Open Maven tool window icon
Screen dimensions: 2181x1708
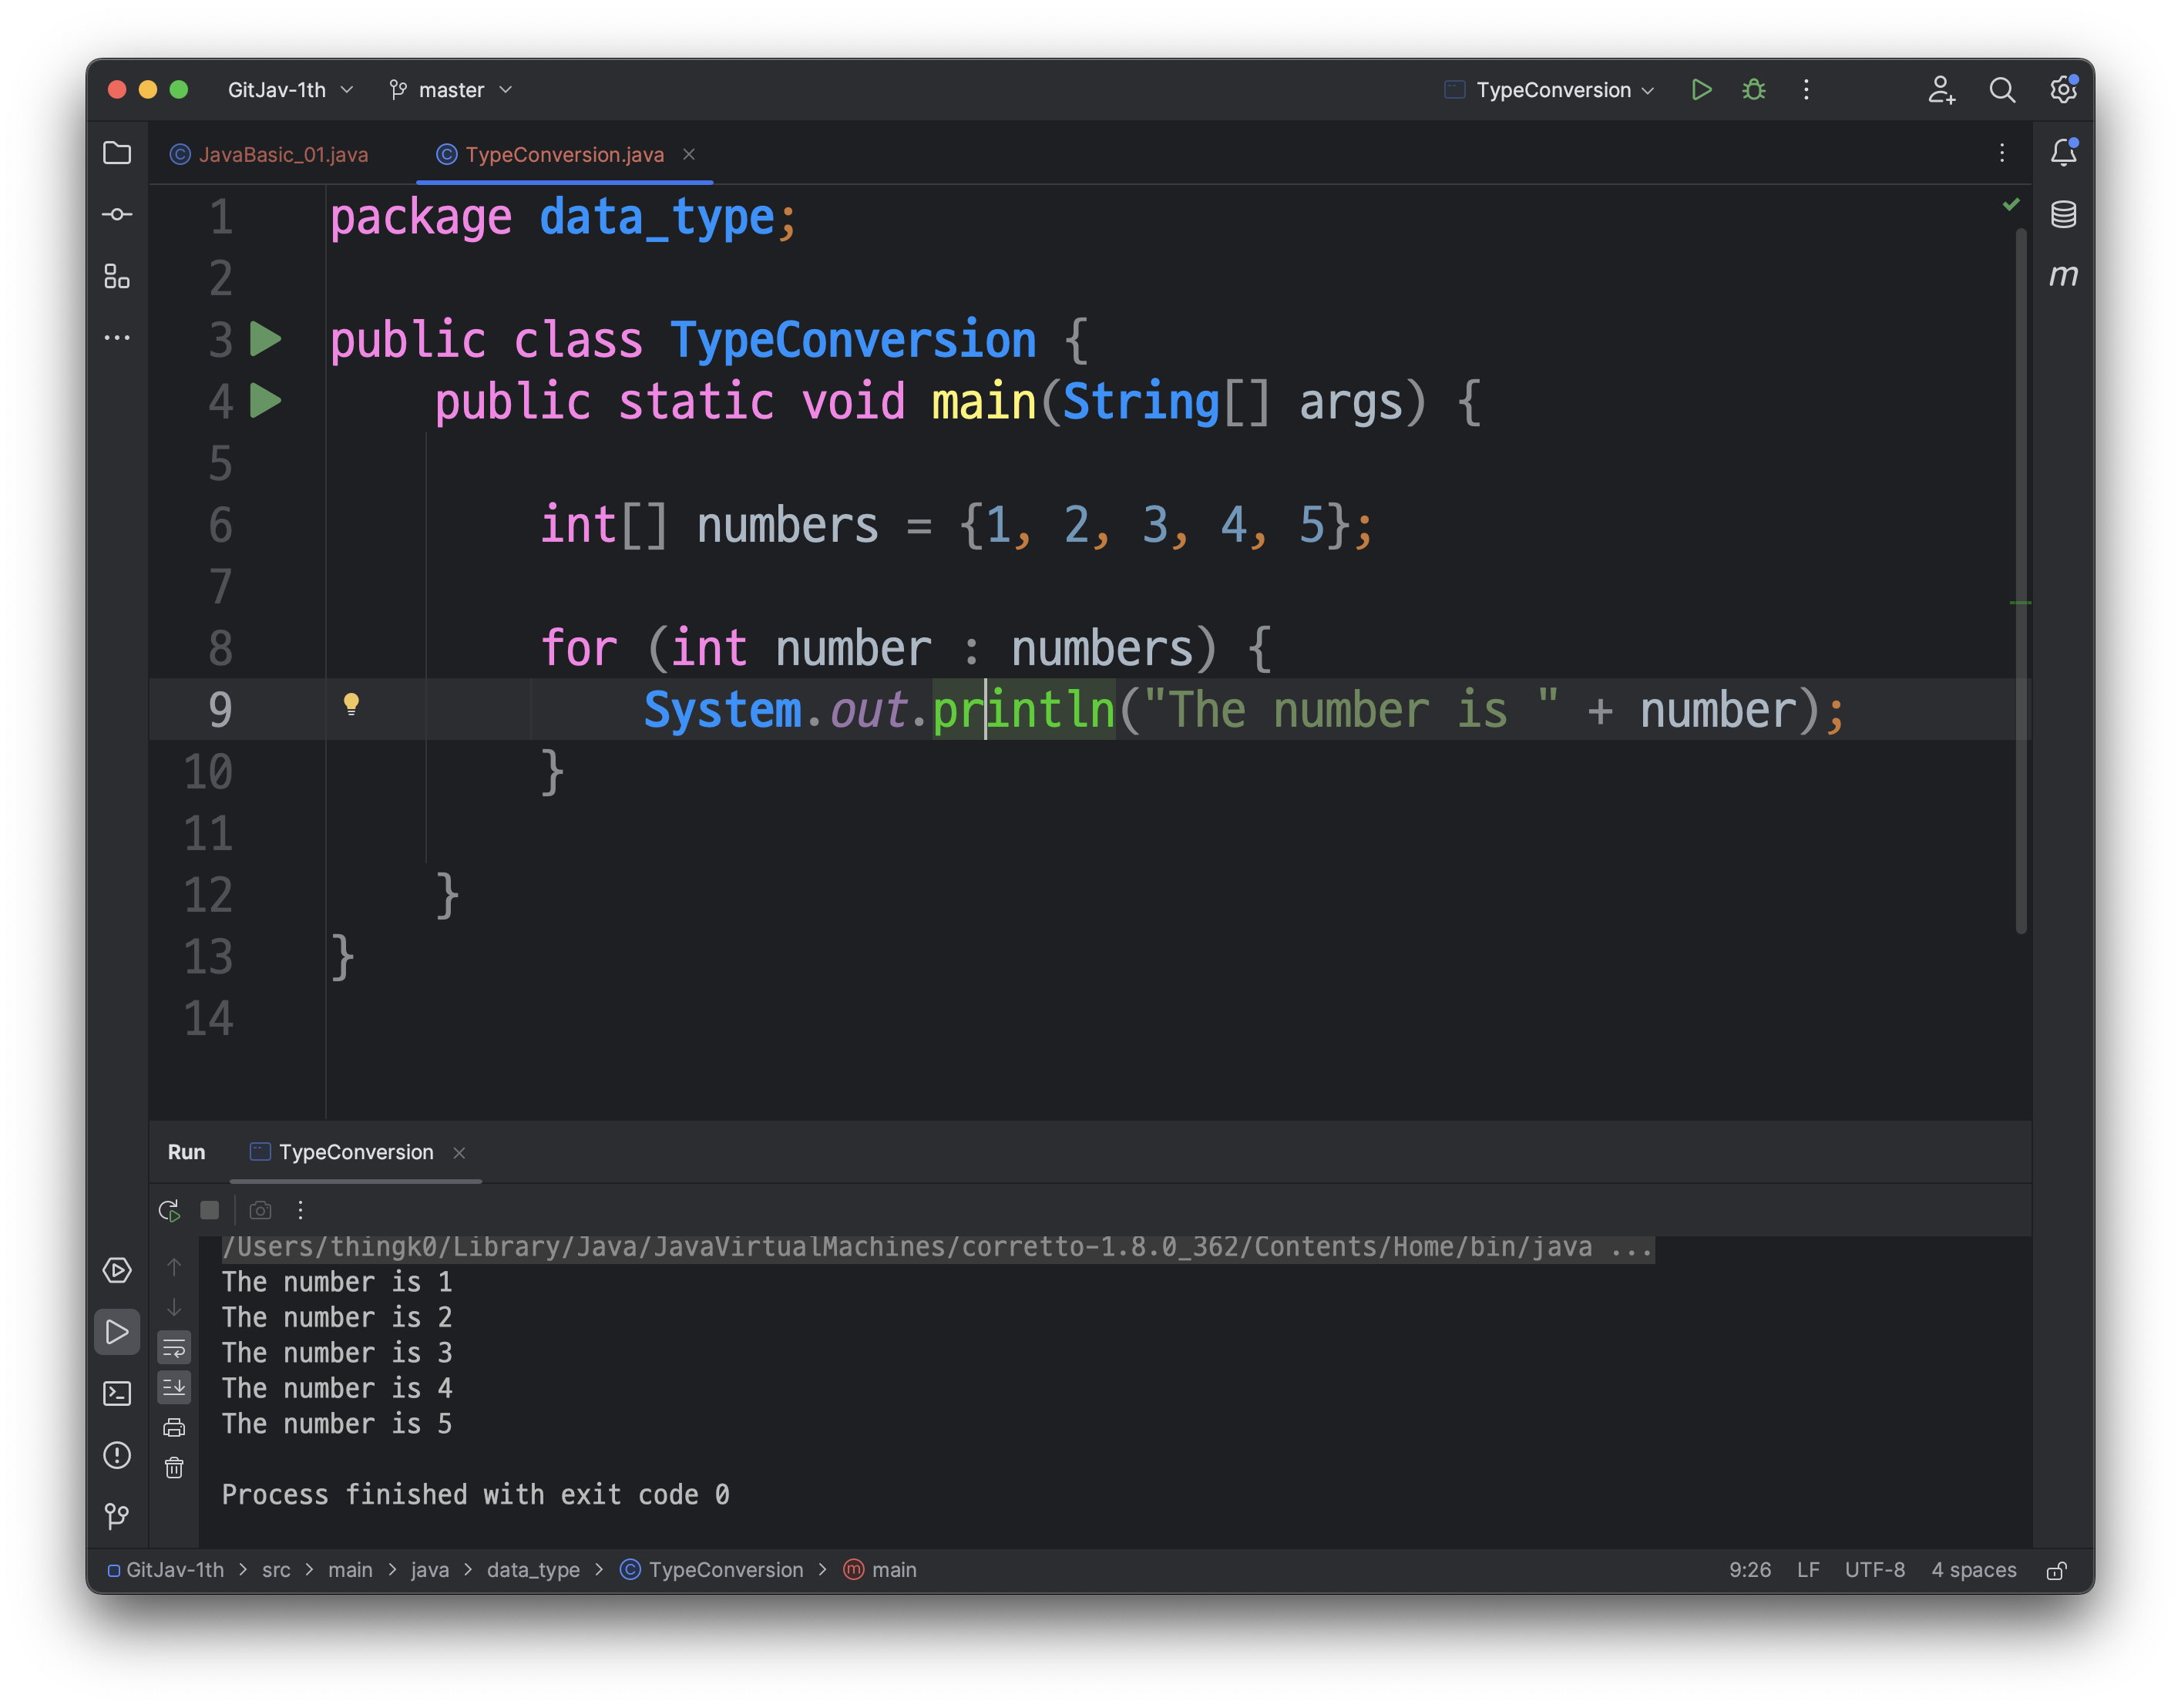(x=2062, y=275)
